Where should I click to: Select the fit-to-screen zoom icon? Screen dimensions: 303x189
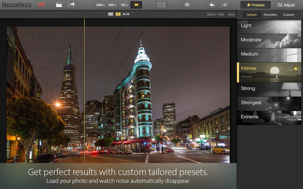[x=136, y=5]
